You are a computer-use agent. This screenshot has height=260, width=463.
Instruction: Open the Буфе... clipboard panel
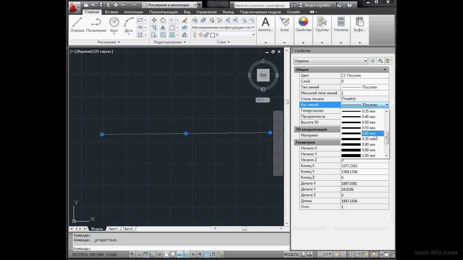tap(360, 25)
